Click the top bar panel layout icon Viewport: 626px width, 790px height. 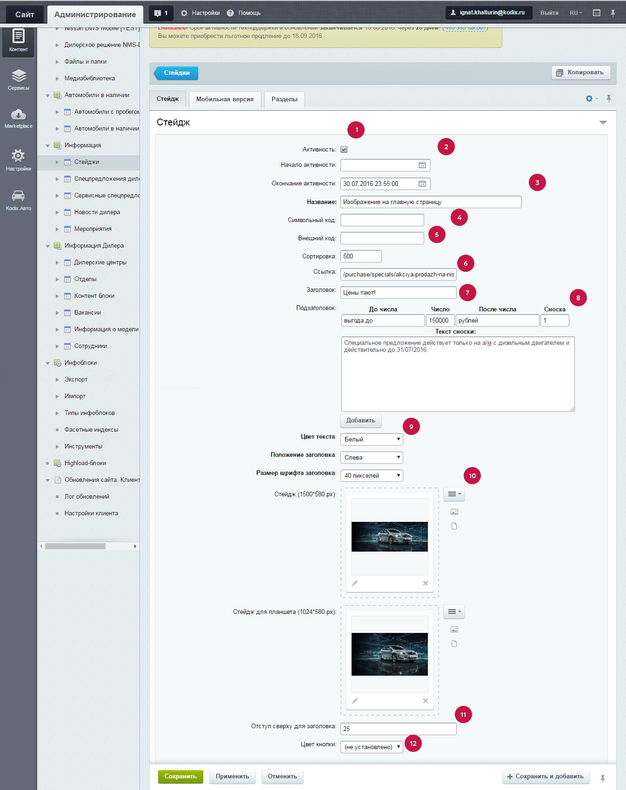(x=597, y=13)
